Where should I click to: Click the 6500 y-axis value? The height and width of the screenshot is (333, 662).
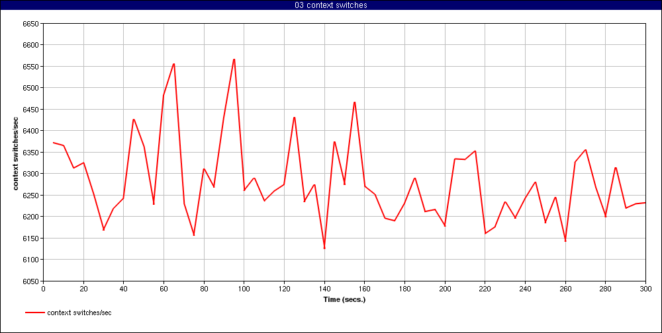tap(30, 88)
